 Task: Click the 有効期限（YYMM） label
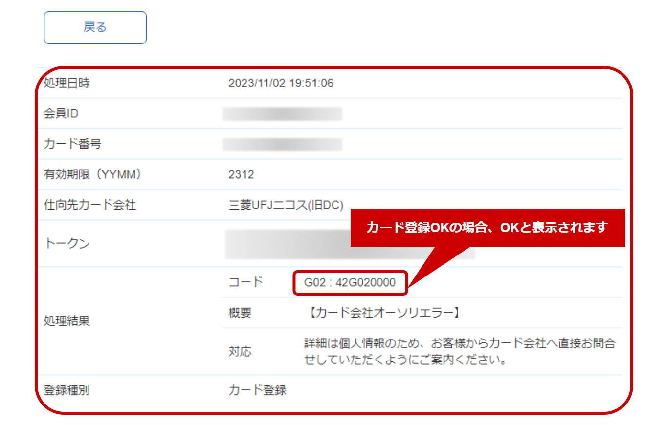[92, 174]
